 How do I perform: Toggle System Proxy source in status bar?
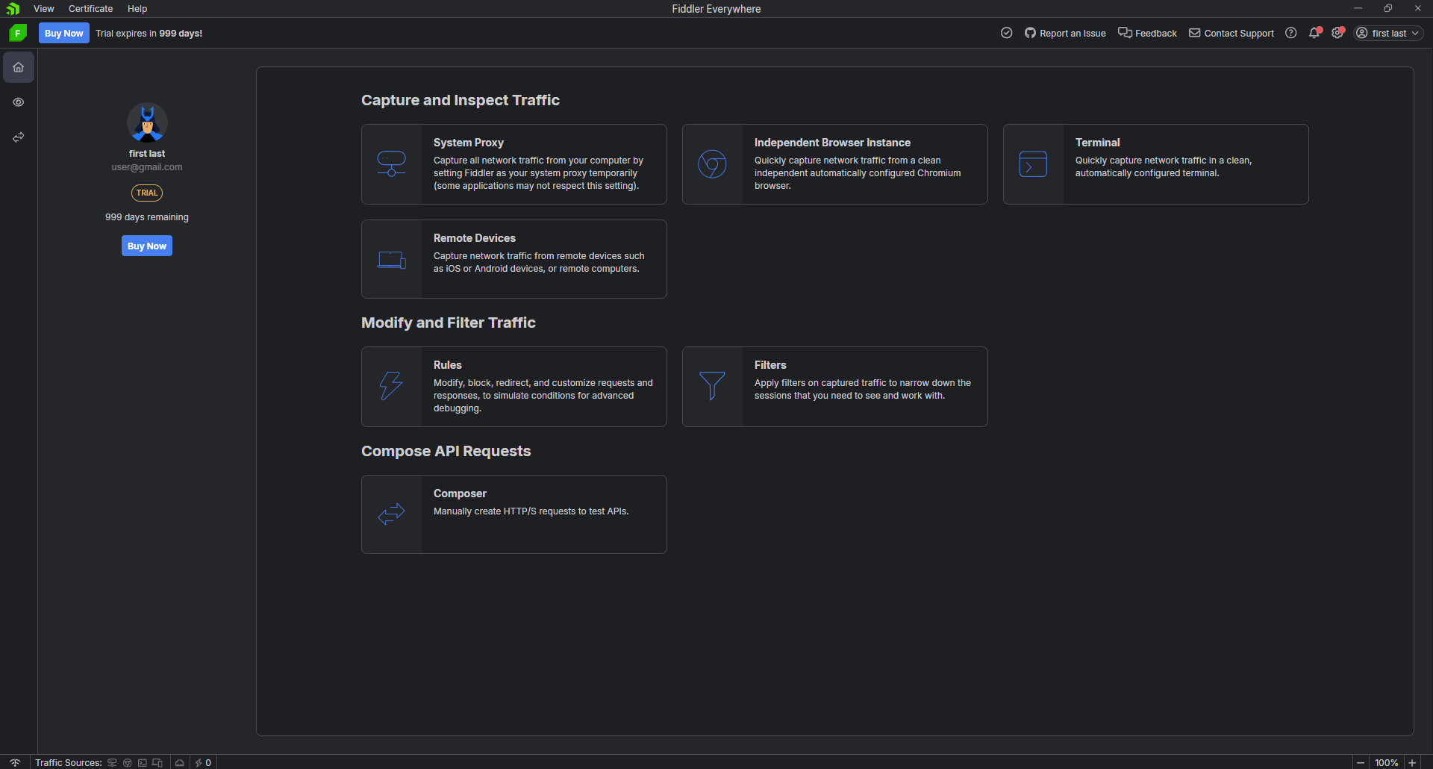point(113,762)
